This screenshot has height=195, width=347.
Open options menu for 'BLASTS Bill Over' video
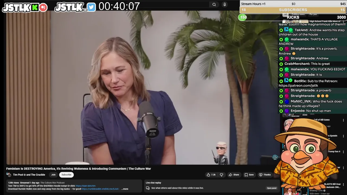[x=343, y=184]
